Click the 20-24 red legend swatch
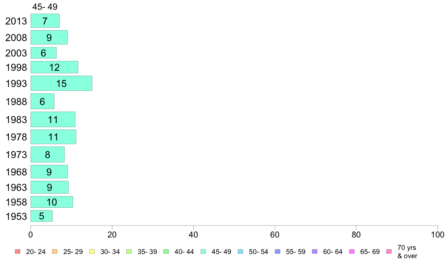448x277 pixels. coord(18,252)
